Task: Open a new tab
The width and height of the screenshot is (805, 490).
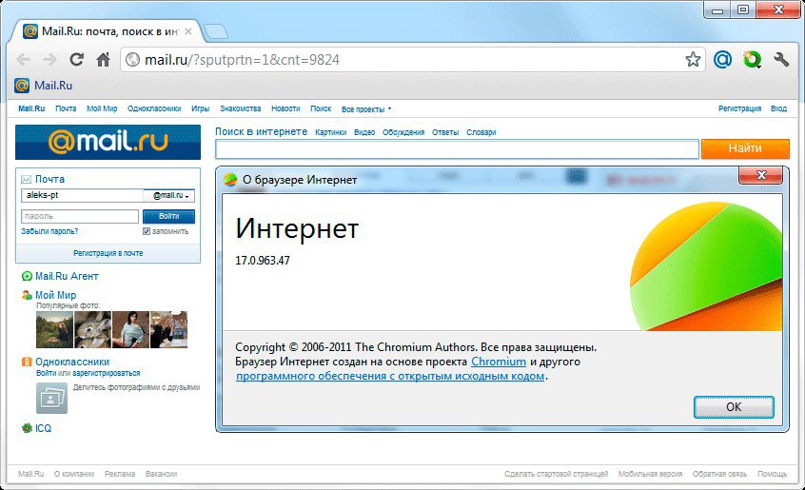Action: point(216,31)
